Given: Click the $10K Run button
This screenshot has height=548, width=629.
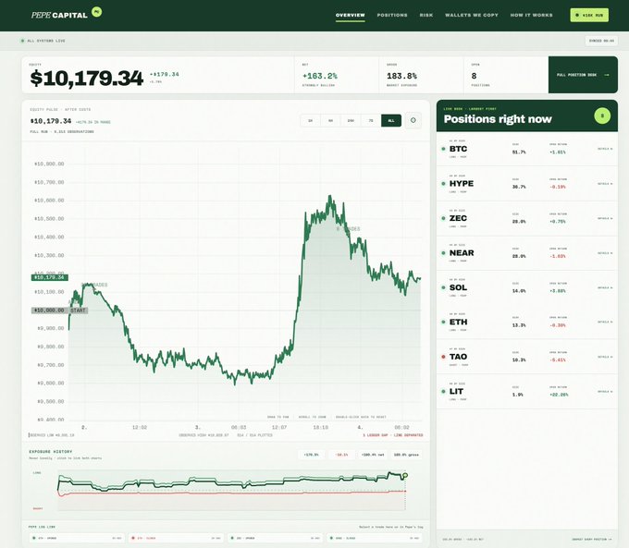Looking at the screenshot, I should coord(589,15).
